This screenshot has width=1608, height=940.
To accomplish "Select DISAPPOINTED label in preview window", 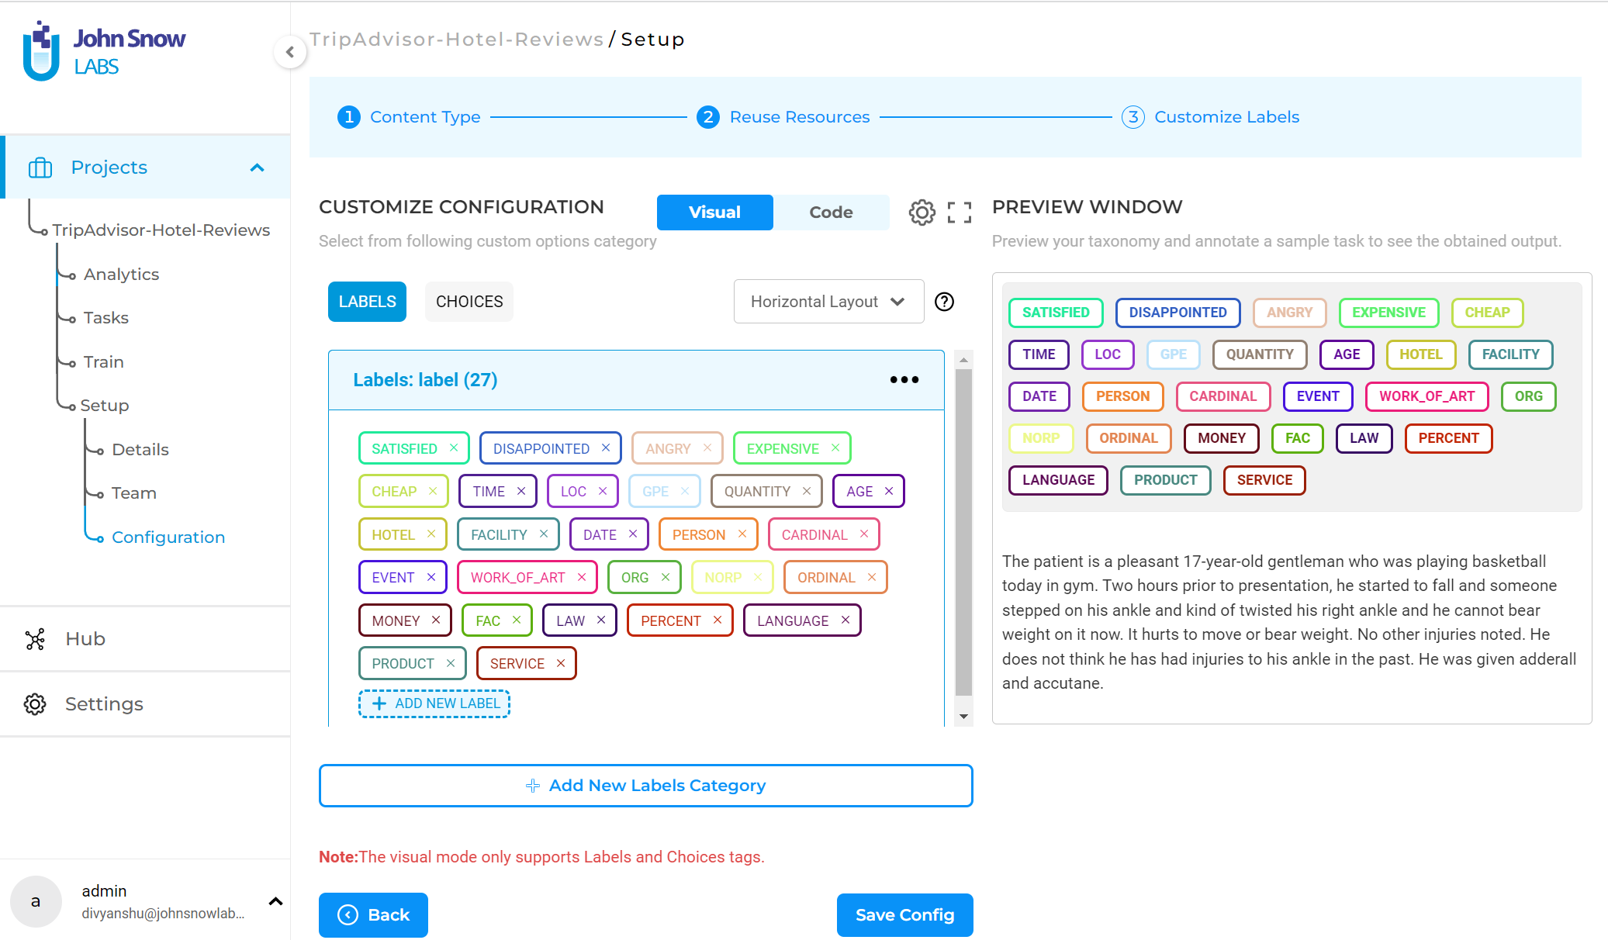I will click(x=1177, y=313).
